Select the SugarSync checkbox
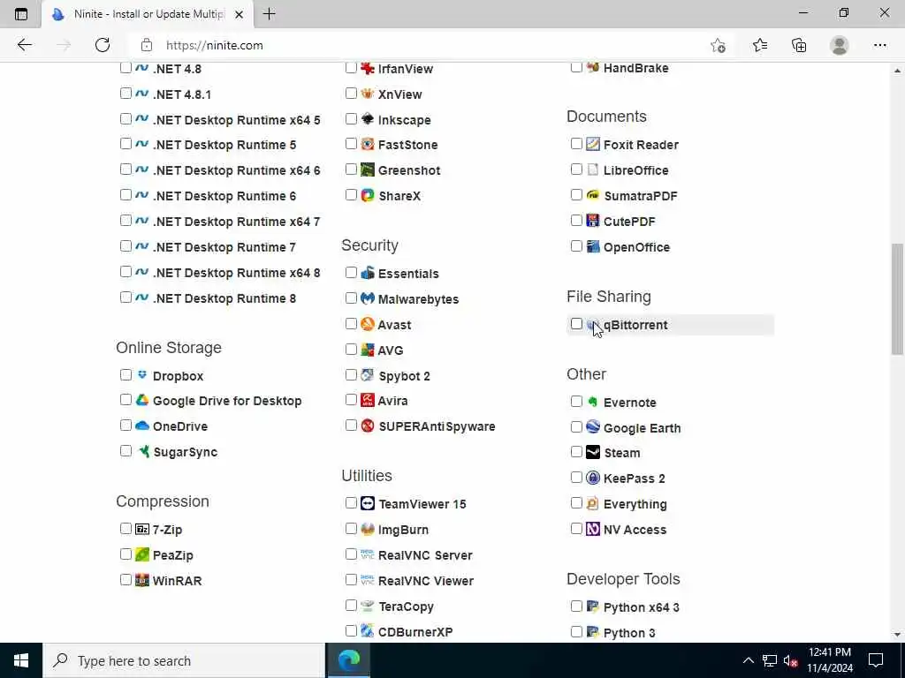 125,451
